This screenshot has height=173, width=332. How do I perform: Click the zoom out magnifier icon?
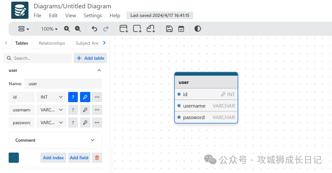78,29
